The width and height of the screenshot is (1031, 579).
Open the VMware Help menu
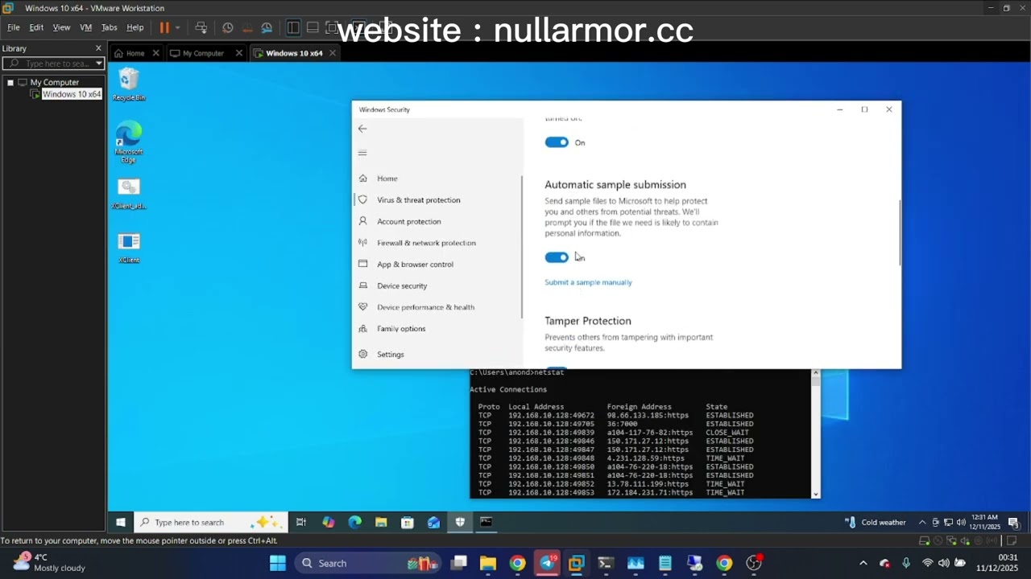click(135, 27)
